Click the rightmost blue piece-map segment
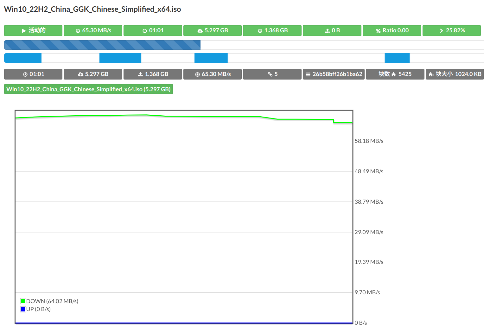This screenshot has height=333, width=484. click(397, 58)
